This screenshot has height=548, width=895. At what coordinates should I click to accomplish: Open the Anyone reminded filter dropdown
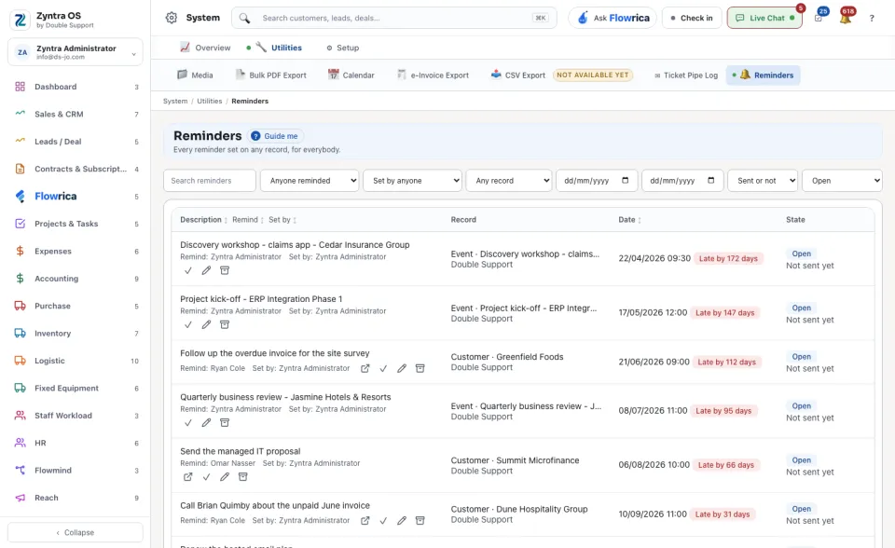(310, 181)
